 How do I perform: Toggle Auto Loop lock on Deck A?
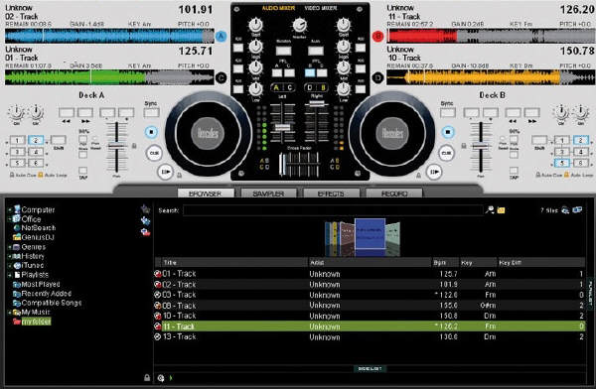41,175
